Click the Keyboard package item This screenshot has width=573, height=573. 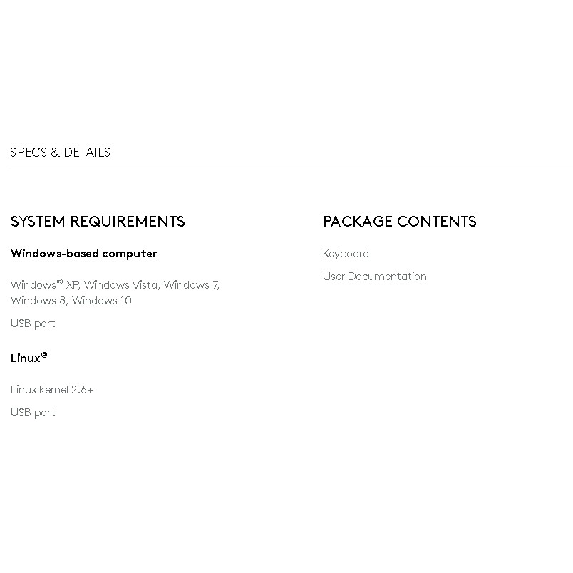[346, 254]
